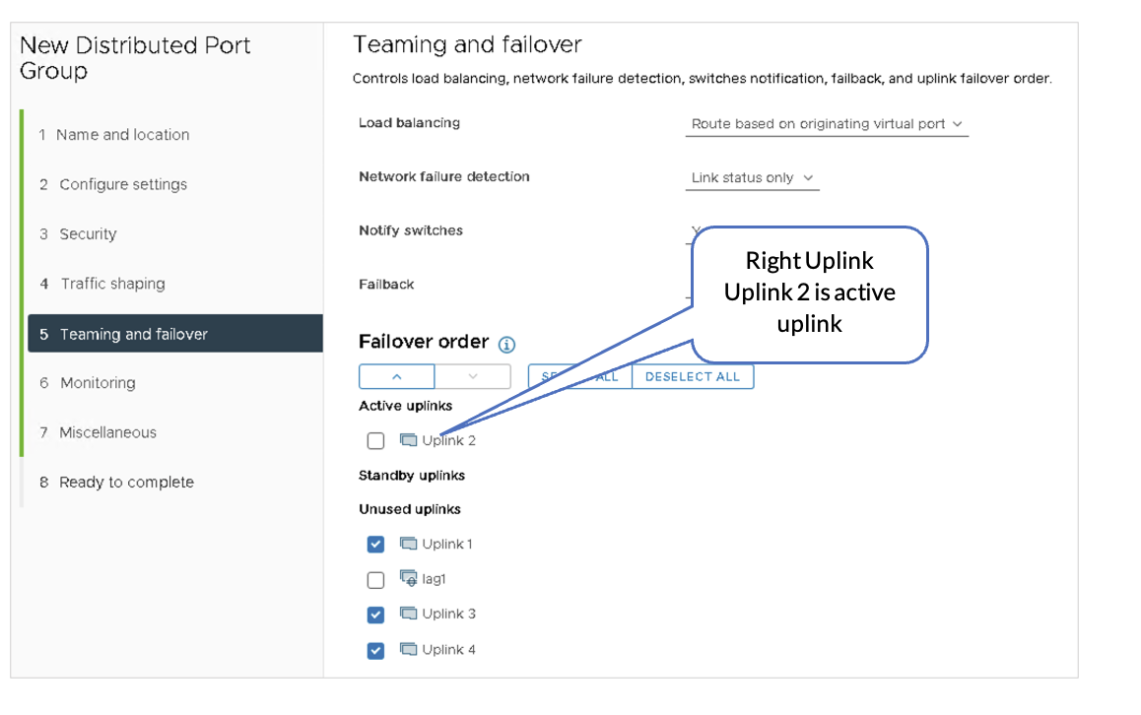Expand the Network failure detection dropdown
Viewport: 1141px width, 715px height.
coord(752,178)
